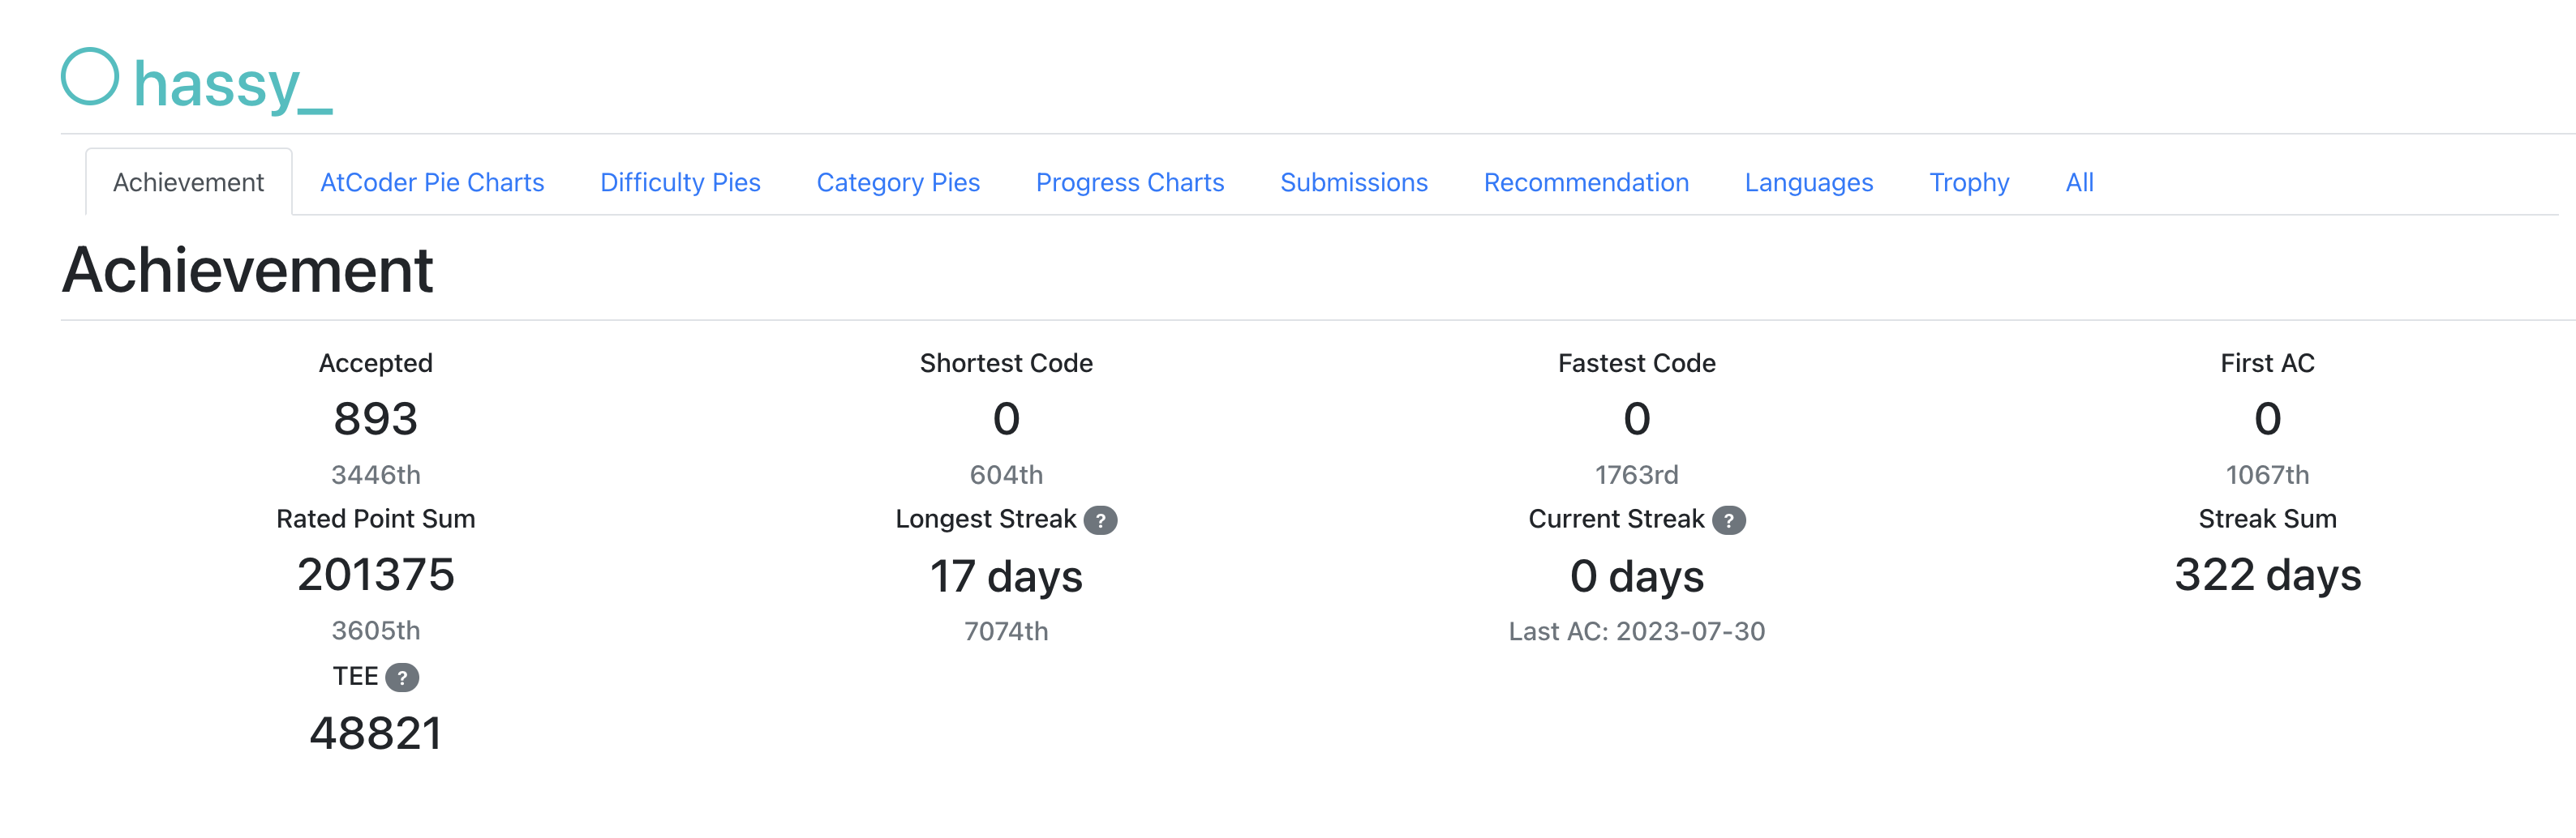Click the TEE question mark icon

(x=402, y=678)
